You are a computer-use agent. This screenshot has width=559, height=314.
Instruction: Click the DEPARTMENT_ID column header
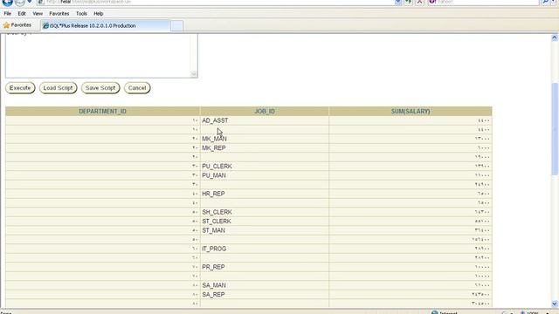coord(103,112)
